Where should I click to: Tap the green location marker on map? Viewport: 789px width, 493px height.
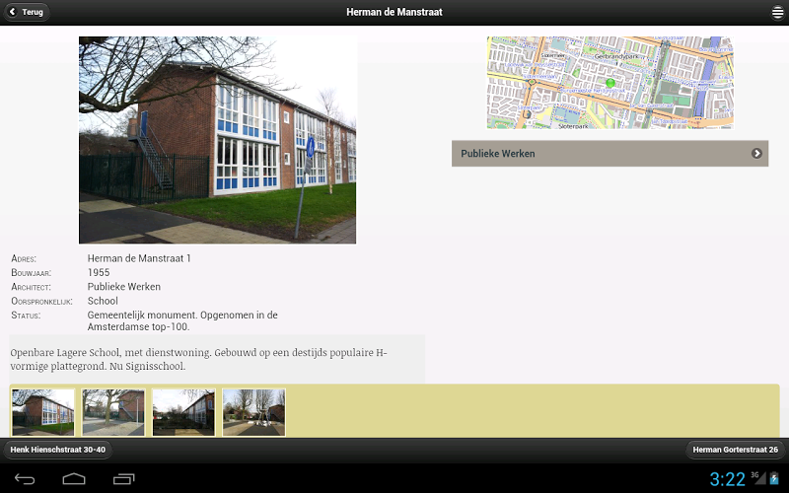pos(610,83)
